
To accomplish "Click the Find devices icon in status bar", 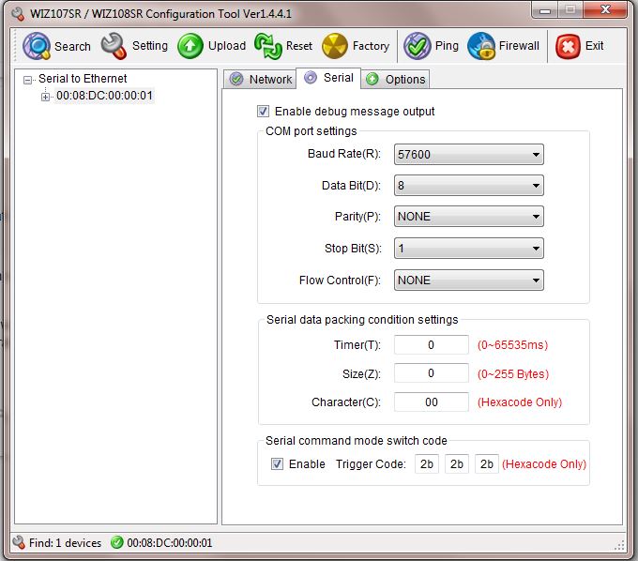I will 19,542.
